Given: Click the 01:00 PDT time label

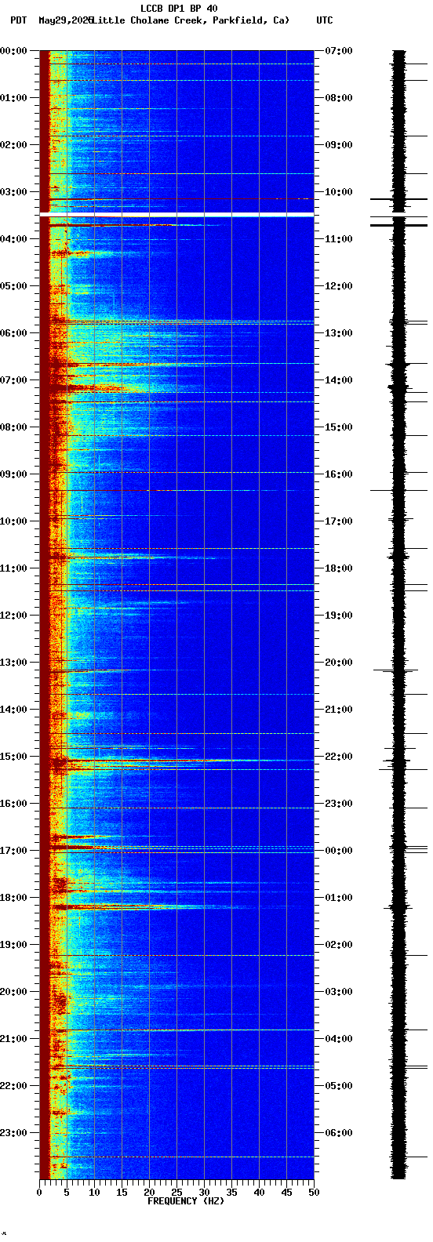Looking at the screenshot, I should click(x=13, y=98).
